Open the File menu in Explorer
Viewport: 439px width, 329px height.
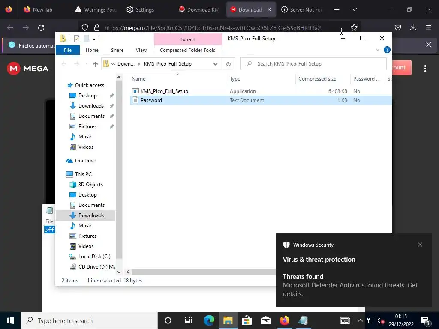tap(68, 50)
